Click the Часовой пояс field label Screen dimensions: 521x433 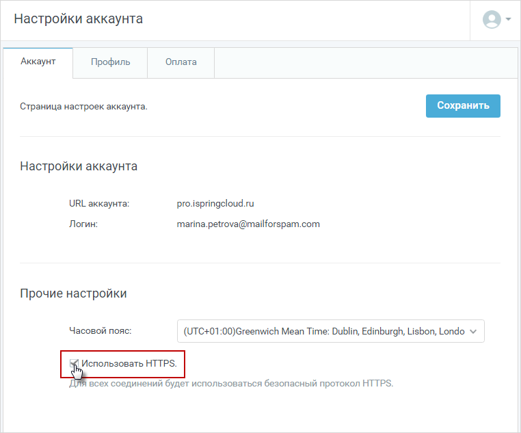101,330
